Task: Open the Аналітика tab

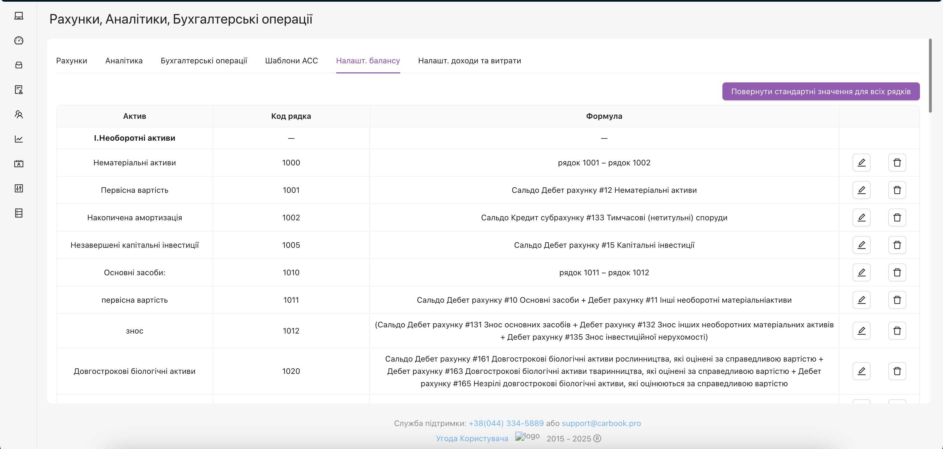Action: tap(124, 61)
